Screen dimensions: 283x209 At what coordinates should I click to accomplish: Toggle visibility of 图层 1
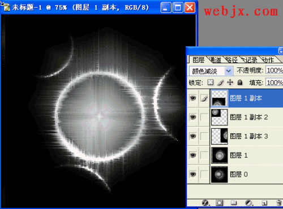pos(193,155)
